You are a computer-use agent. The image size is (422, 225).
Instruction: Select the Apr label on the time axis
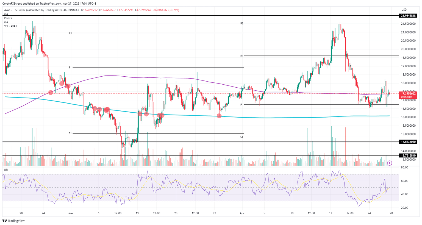242,213
